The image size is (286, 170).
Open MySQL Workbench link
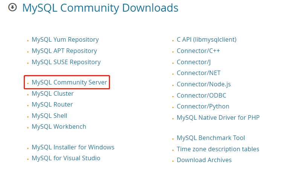59,126
